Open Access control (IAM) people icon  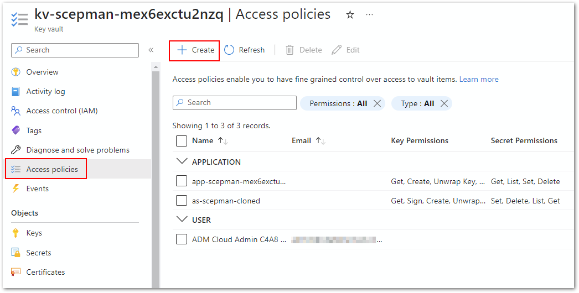(x=16, y=111)
